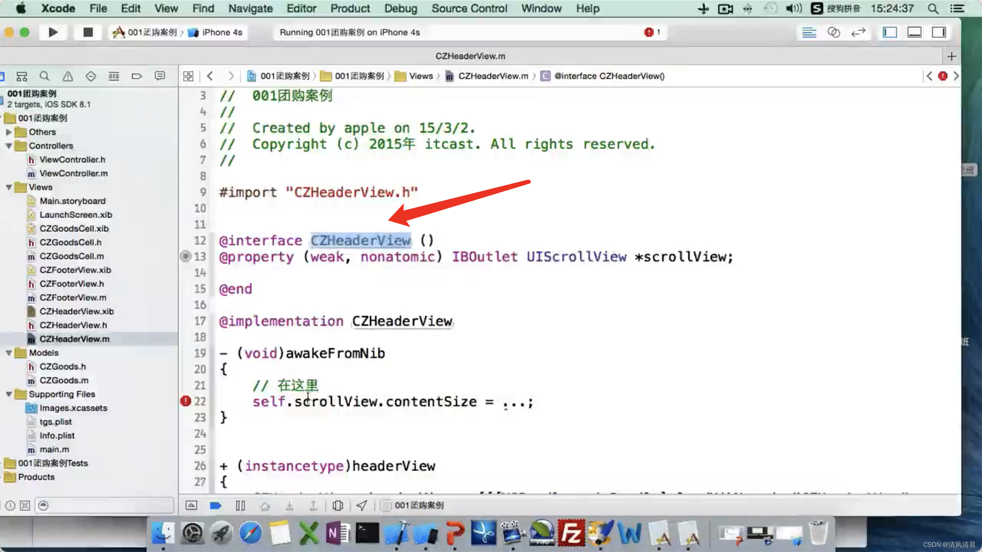Select CZHeaderView.m in file navigator
The height and width of the screenshot is (552, 982).
point(74,338)
